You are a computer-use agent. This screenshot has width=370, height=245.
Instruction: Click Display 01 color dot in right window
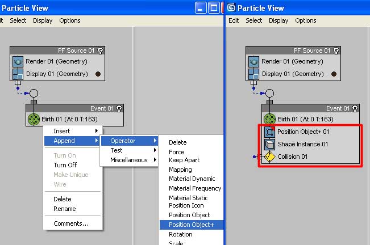(334, 74)
